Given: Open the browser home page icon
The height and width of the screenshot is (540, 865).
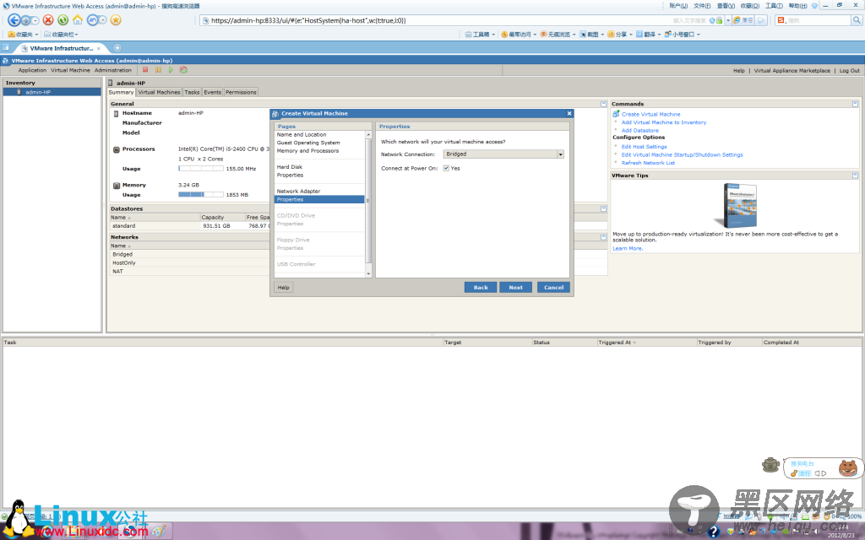Looking at the screenshot, I should click(x=78, y=20).
